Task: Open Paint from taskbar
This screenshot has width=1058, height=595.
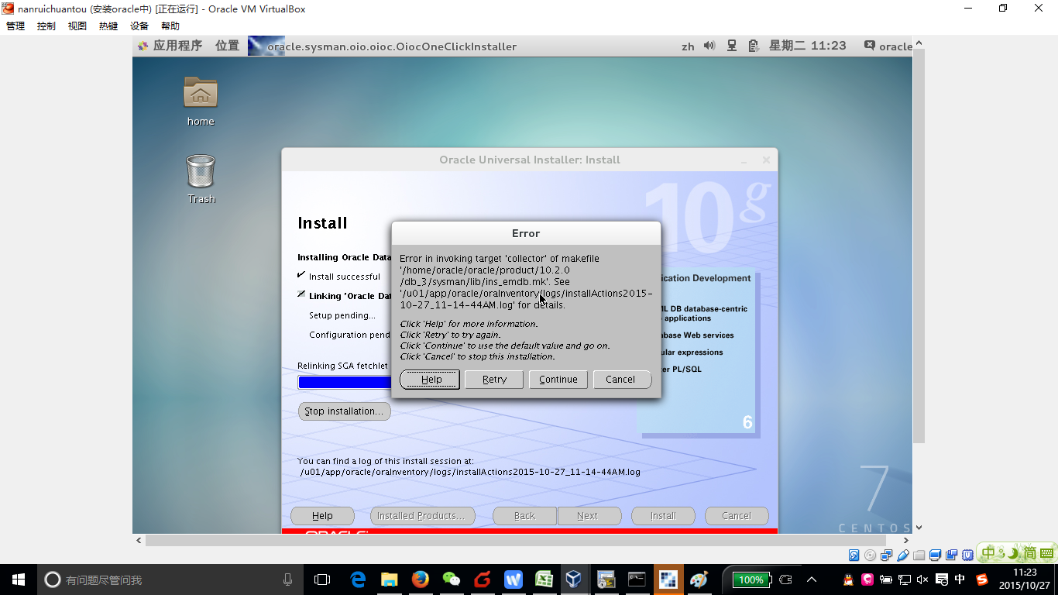Action: point(699,580)
